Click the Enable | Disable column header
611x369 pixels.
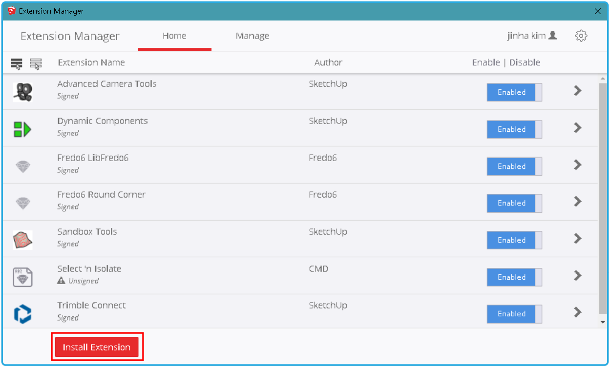tap(506, 62)
